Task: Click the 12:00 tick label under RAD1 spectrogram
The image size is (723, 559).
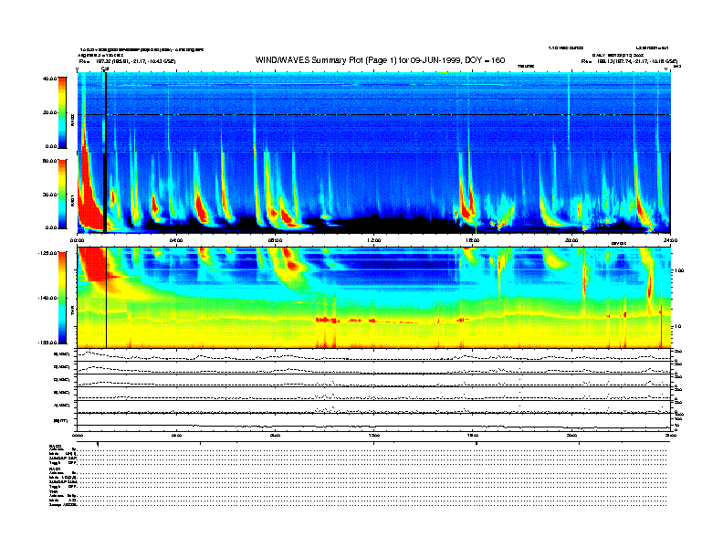Action: pos(373,240)
